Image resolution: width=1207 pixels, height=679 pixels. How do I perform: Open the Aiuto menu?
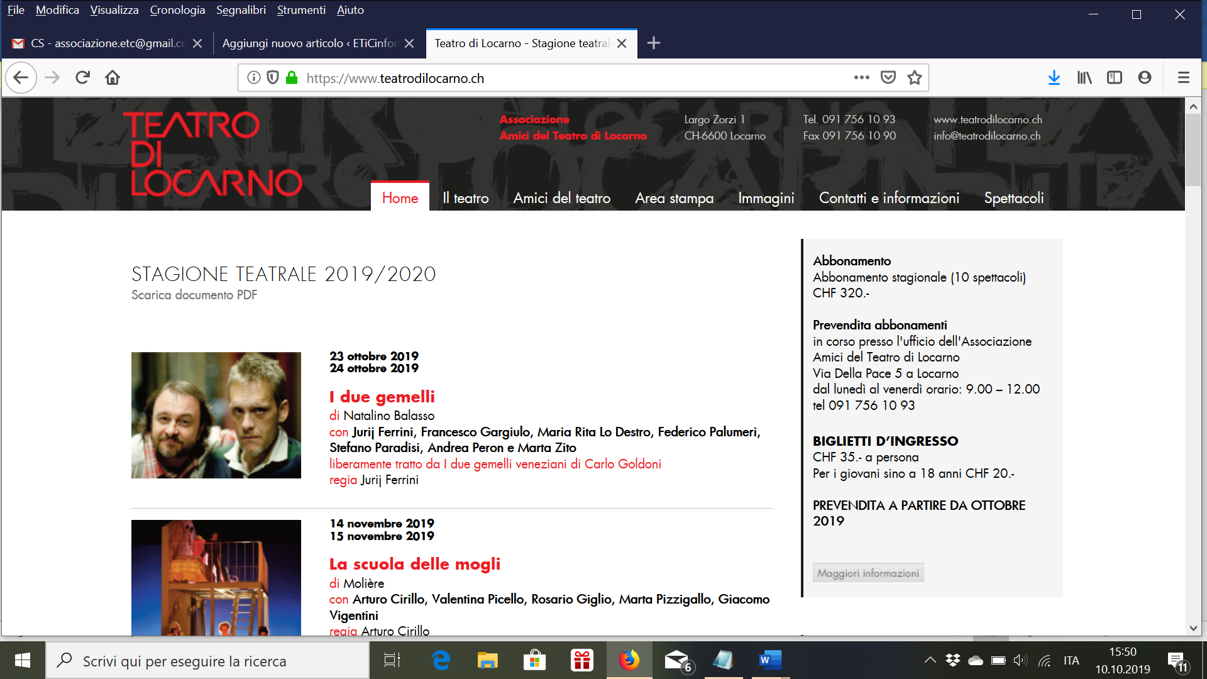click(350, 10)
